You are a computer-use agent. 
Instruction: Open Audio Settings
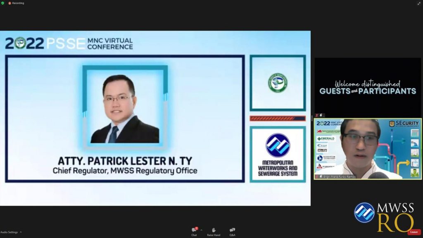coord(9,232)
